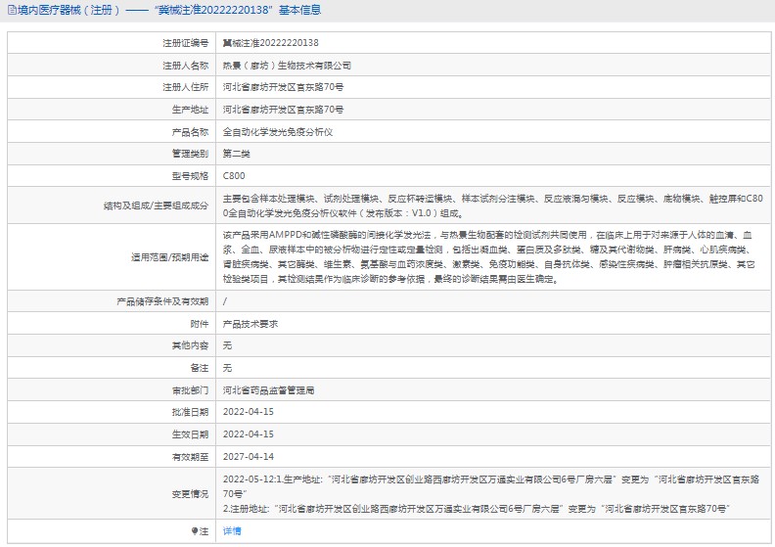The height and width of the screenshot is (547, 775).
Task: Click the 结构及组成/主要组成成分 description text
Action: [x=491, y=205]
